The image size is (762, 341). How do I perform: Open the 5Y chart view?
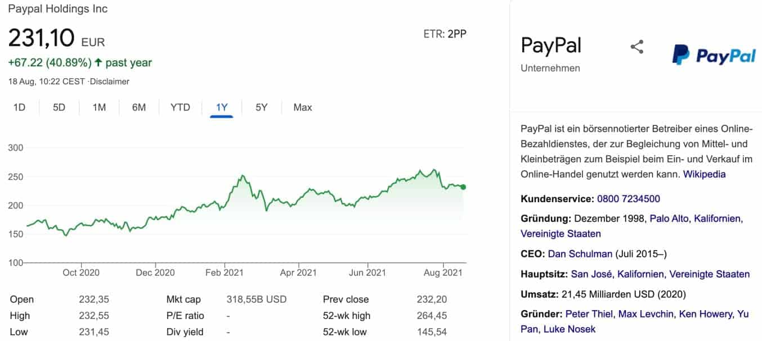click(262, 107)
